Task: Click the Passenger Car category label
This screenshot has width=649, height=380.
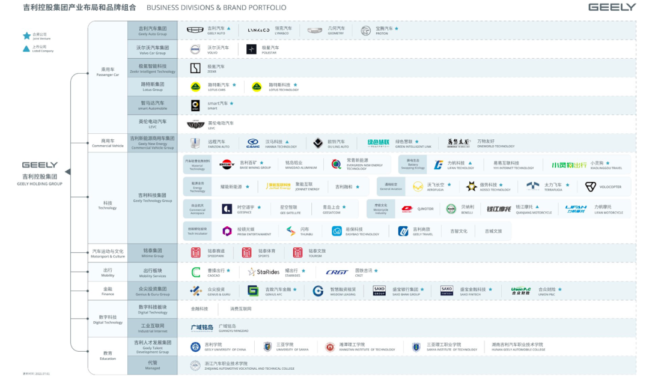Action: [108, 72]
